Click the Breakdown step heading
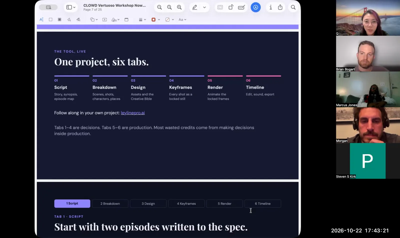 click(104, 87)
